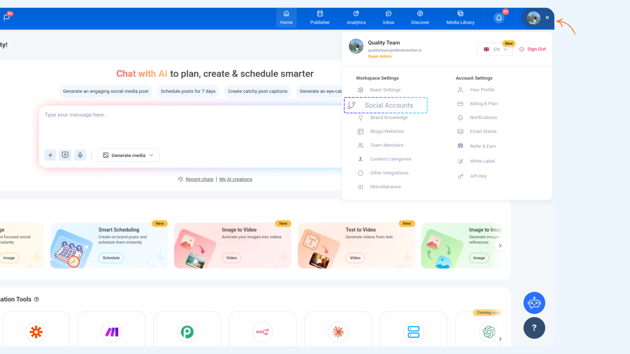Viewport: 630px width, 354px height.
Task: Go to the Analytics tab
Action: [x=356, y=18]
